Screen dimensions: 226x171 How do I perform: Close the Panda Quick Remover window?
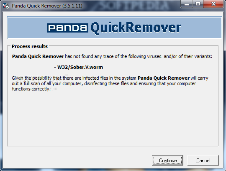[x=213, y=4]
